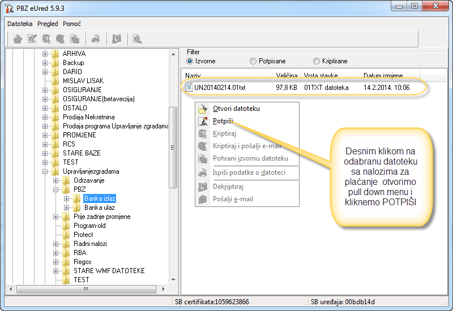Expand the Odrzavanje folder node

pyautogui.click(x=55, y=180)
